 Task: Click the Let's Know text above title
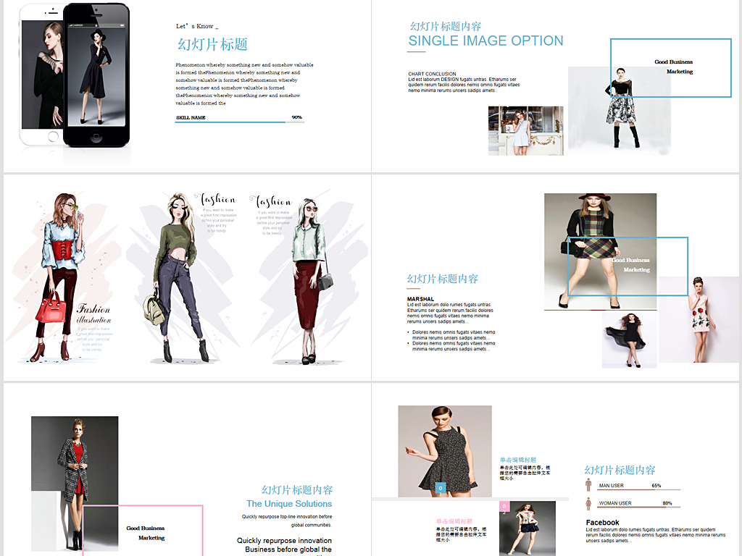click(197, 27)
